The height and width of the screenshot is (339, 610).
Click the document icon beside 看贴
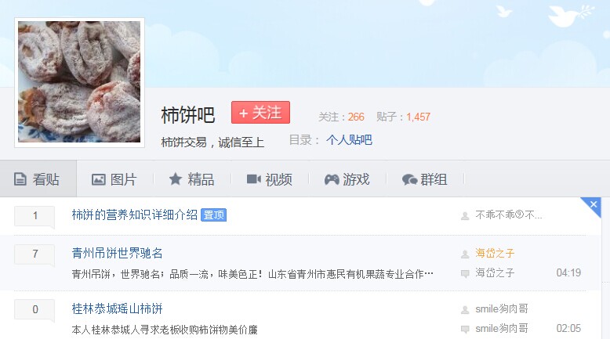20,179
